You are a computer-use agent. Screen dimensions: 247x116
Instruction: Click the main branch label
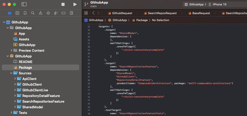click(93, 6)
